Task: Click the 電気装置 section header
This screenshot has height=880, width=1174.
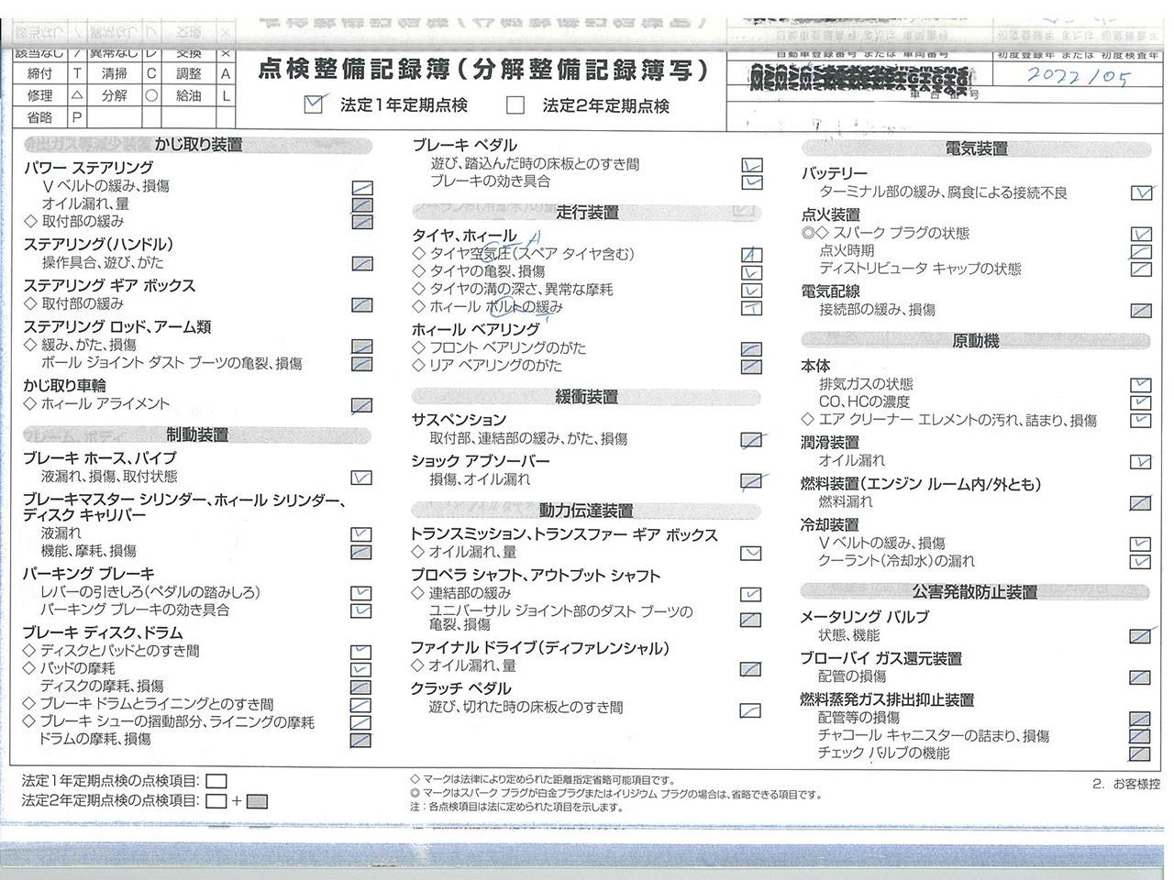Action: click(x=976, y=148)
